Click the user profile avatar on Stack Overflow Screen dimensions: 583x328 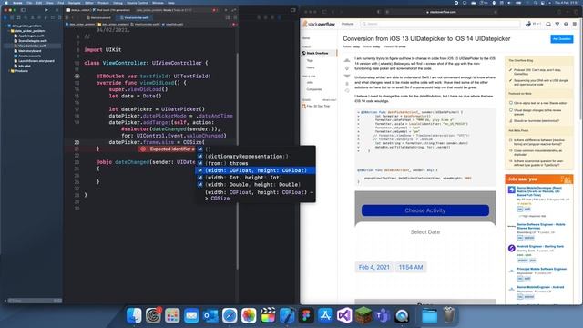528,24
